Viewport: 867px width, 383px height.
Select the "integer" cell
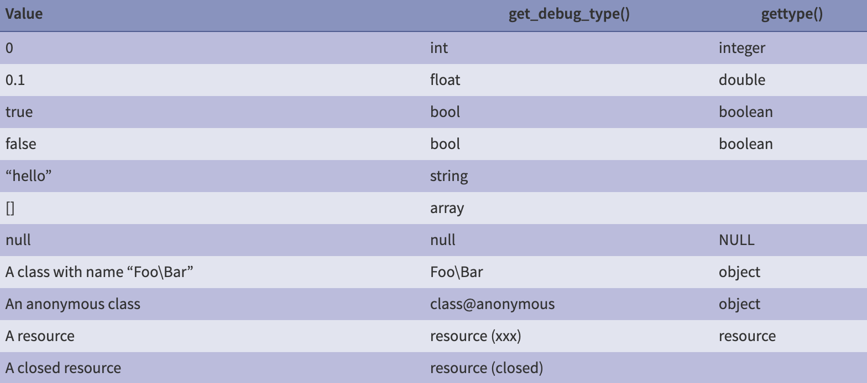(x=741, y=48)
